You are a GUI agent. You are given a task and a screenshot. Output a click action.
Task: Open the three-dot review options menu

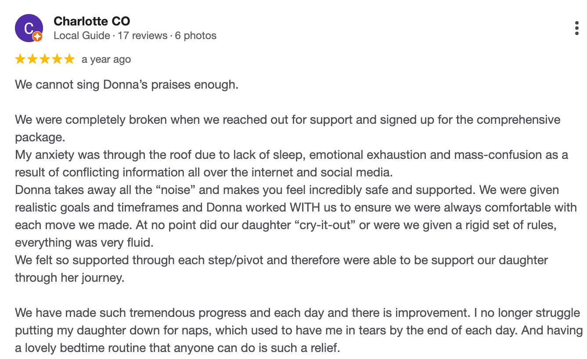[576, 28]
